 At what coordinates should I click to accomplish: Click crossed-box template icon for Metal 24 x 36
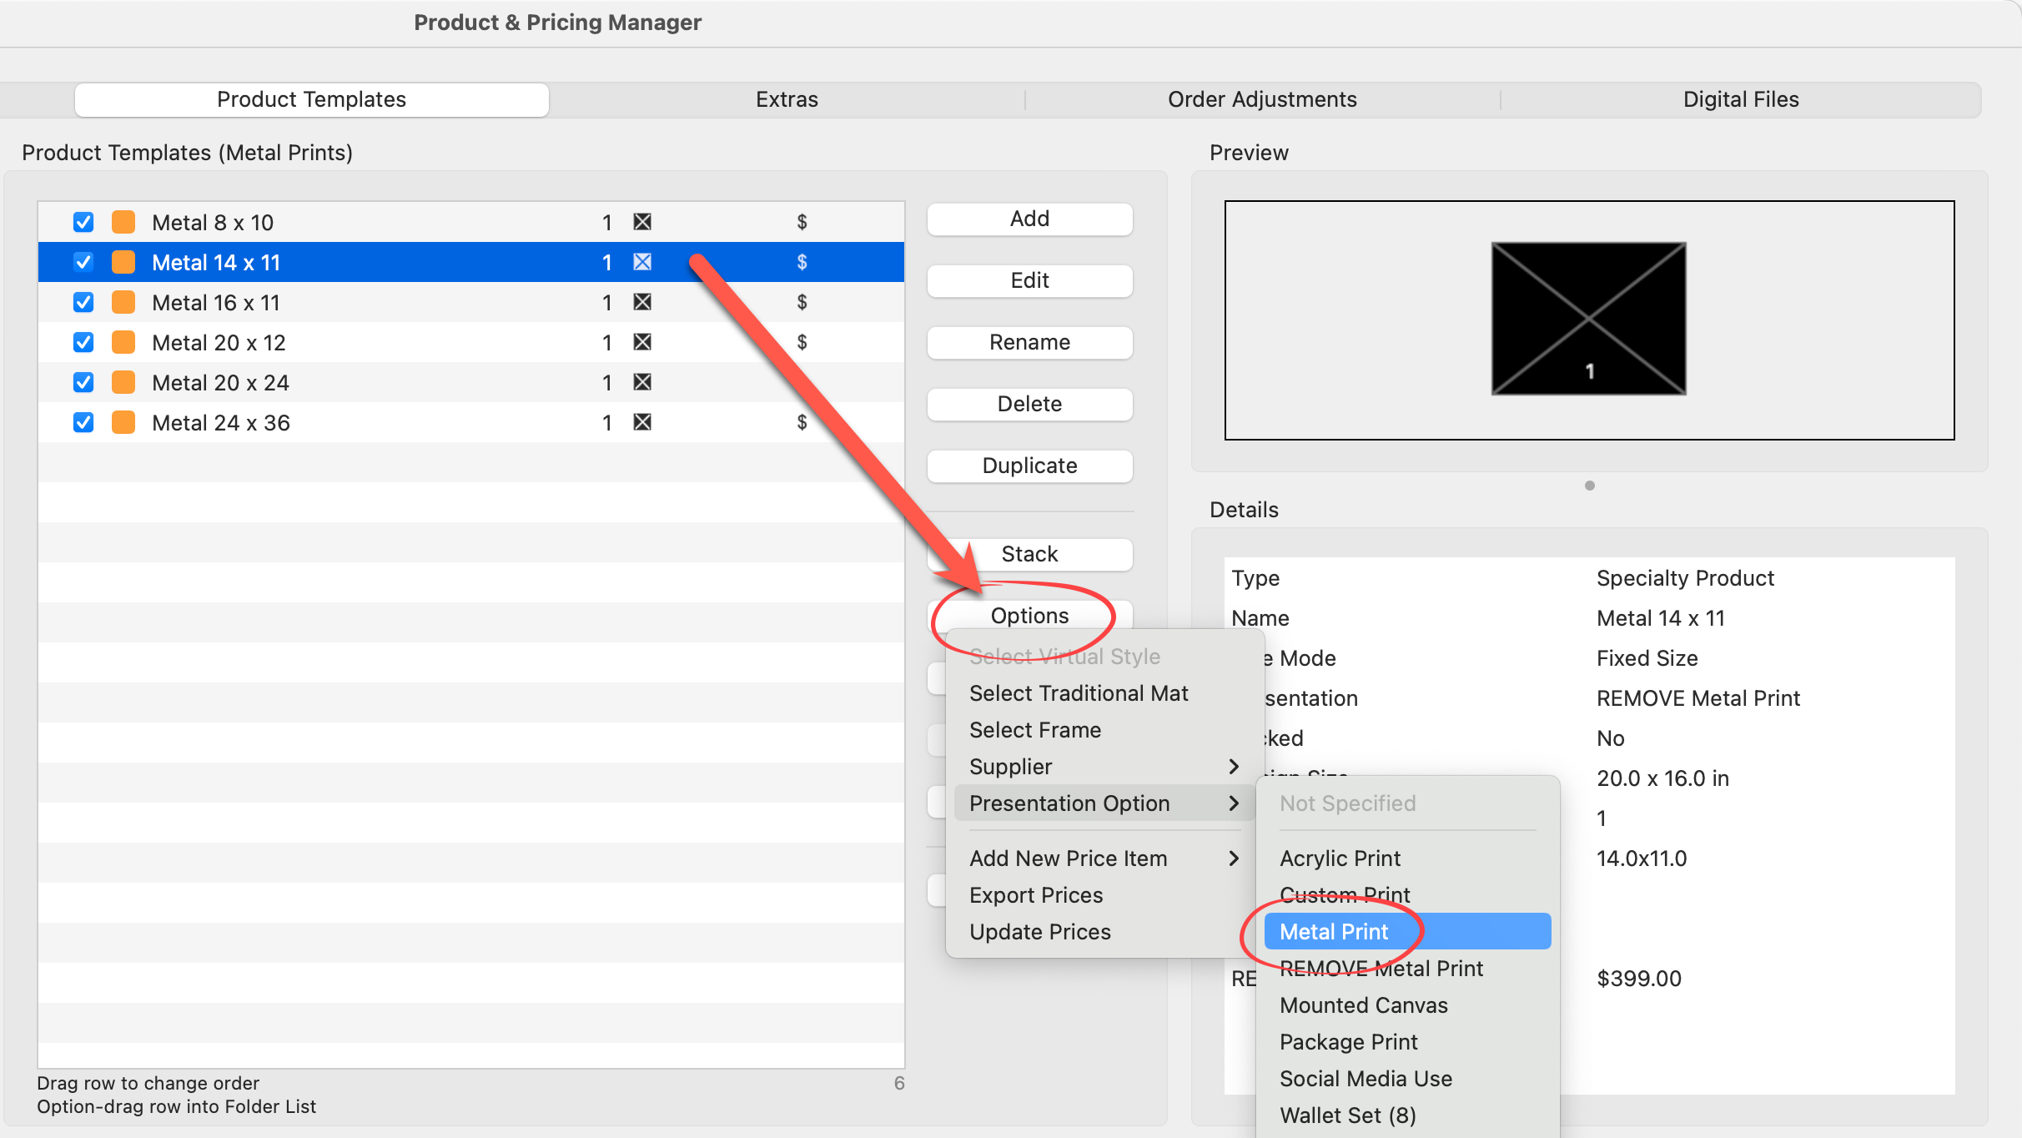coord(641,422)
